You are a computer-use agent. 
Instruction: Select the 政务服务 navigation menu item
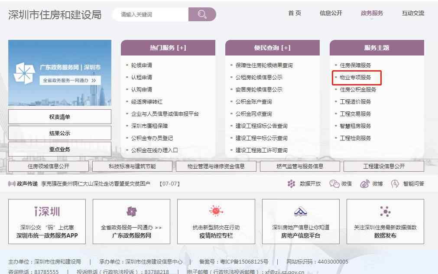[x=372, y=13]
